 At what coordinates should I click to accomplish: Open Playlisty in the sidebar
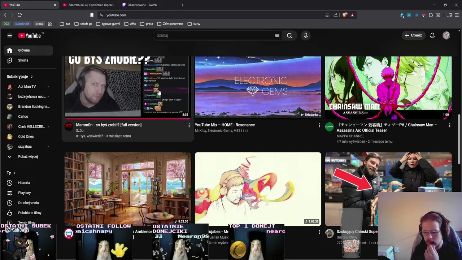coord(29,193)
